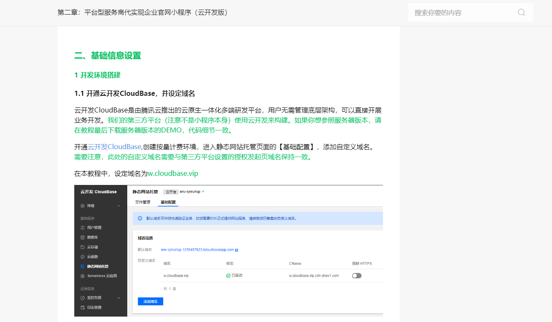The height and width of the screenshot is (322, 552).
Task: Expand the 监控告警 arrow in the sidebar
Action: [118, 298]
